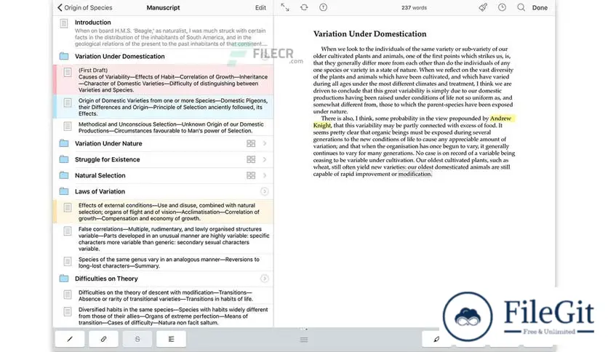
Task: Drill into Natural Selection via chevron
Action: point(265,175)
